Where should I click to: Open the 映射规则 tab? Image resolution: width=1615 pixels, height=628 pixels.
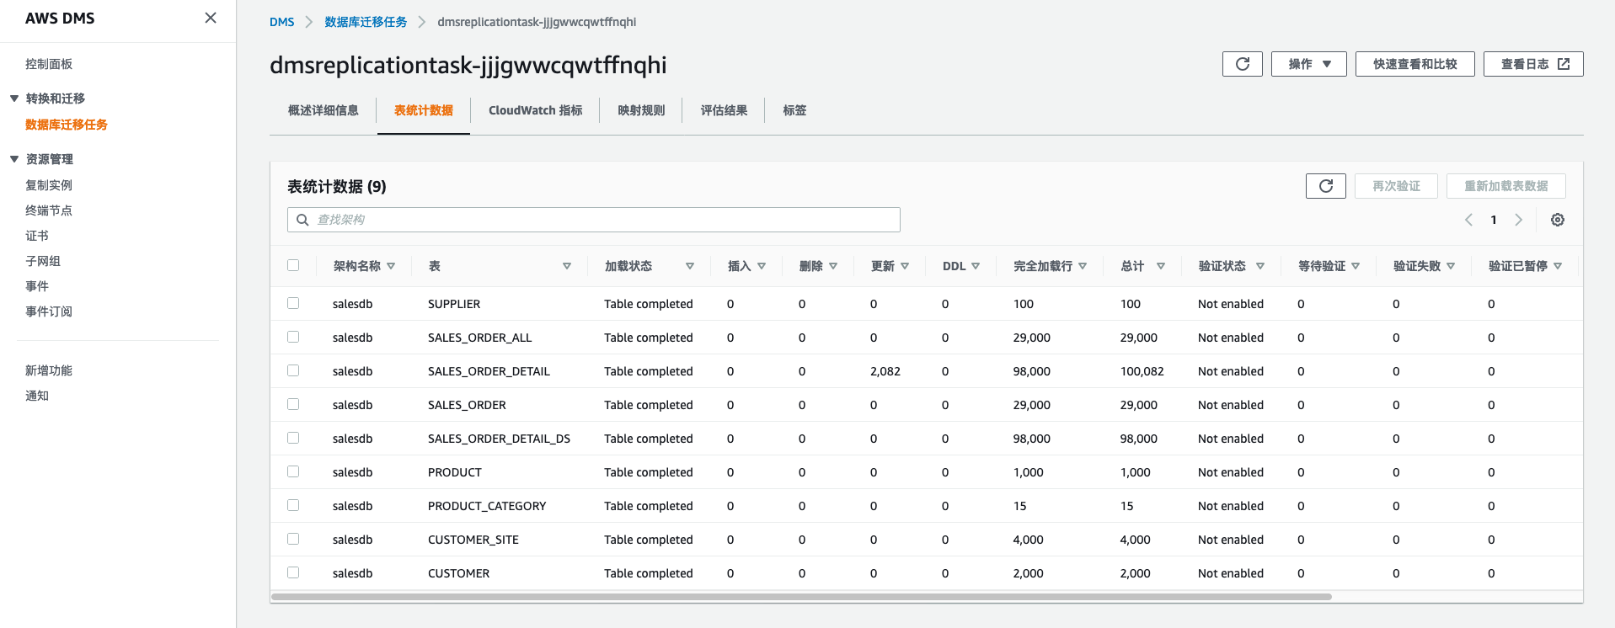pyautogui.click(x=641, y=110)
